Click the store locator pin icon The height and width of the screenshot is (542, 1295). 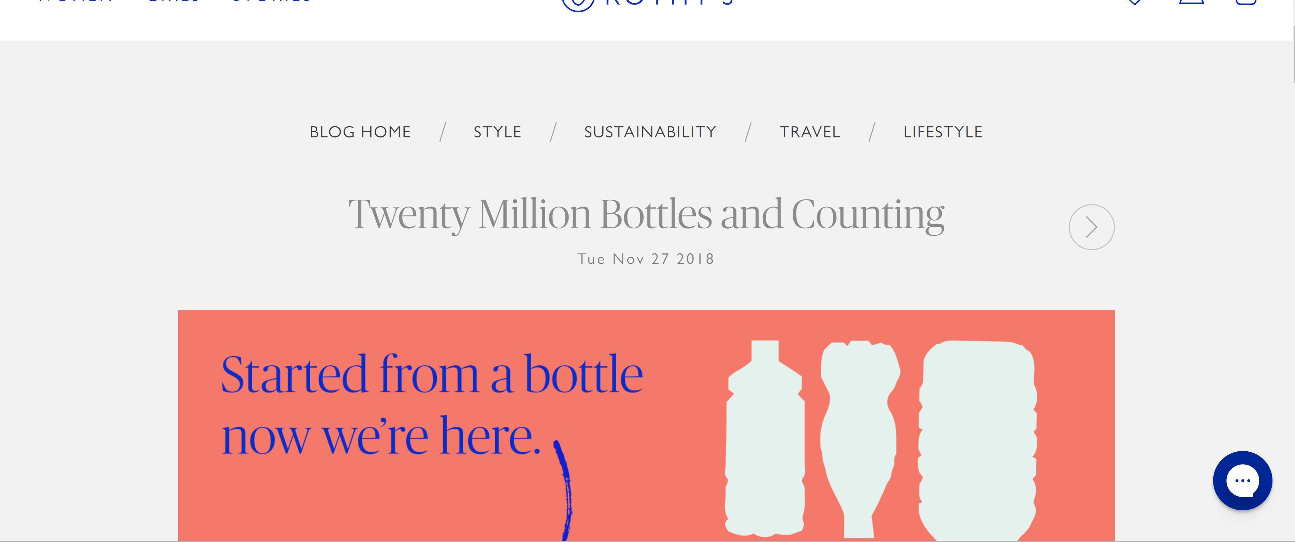[1135, 2]
